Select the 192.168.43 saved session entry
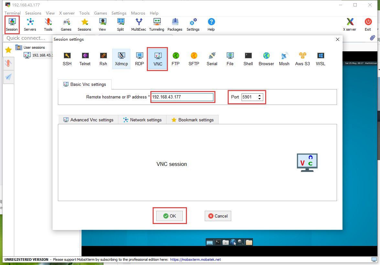The width and height of the screenshot is (380, 265). pyautogui.click(x=38, y=55)
